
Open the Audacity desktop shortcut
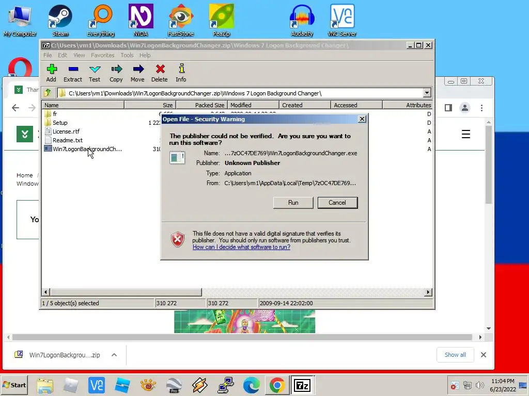click(302, 20)
